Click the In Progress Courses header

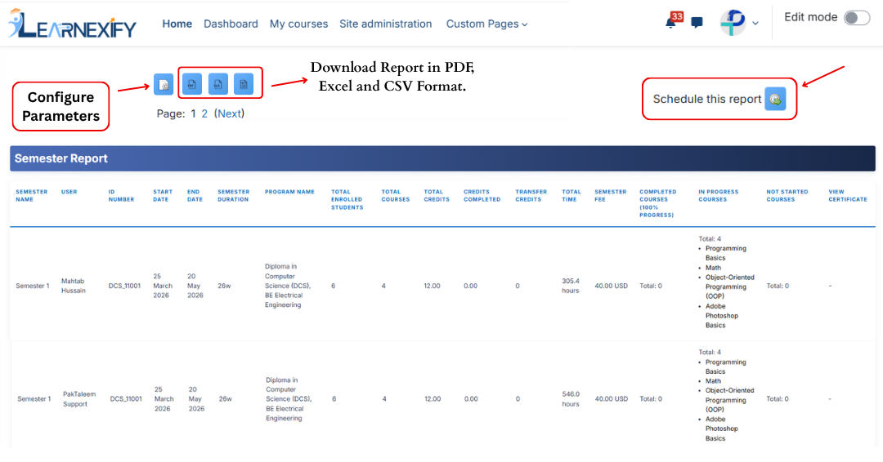click(718, 196)
